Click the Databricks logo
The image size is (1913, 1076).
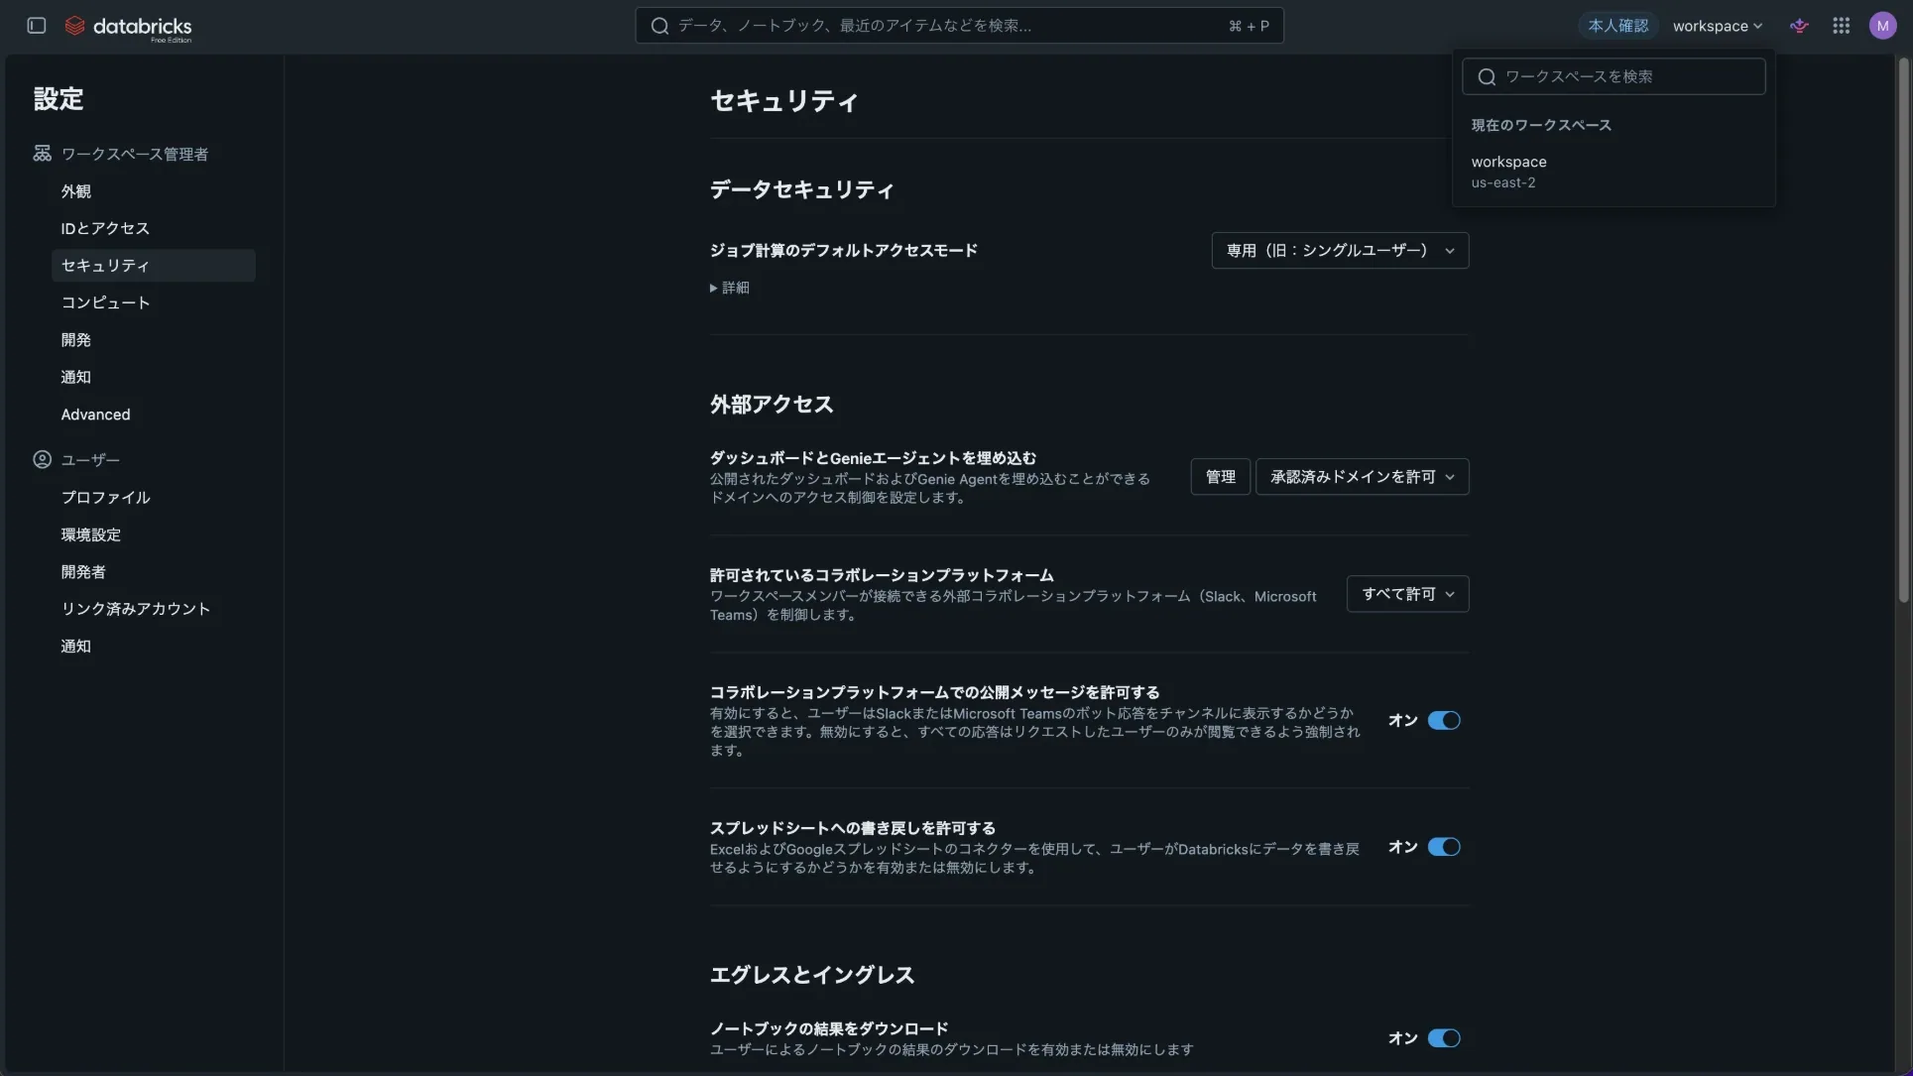tap(128, 27)
